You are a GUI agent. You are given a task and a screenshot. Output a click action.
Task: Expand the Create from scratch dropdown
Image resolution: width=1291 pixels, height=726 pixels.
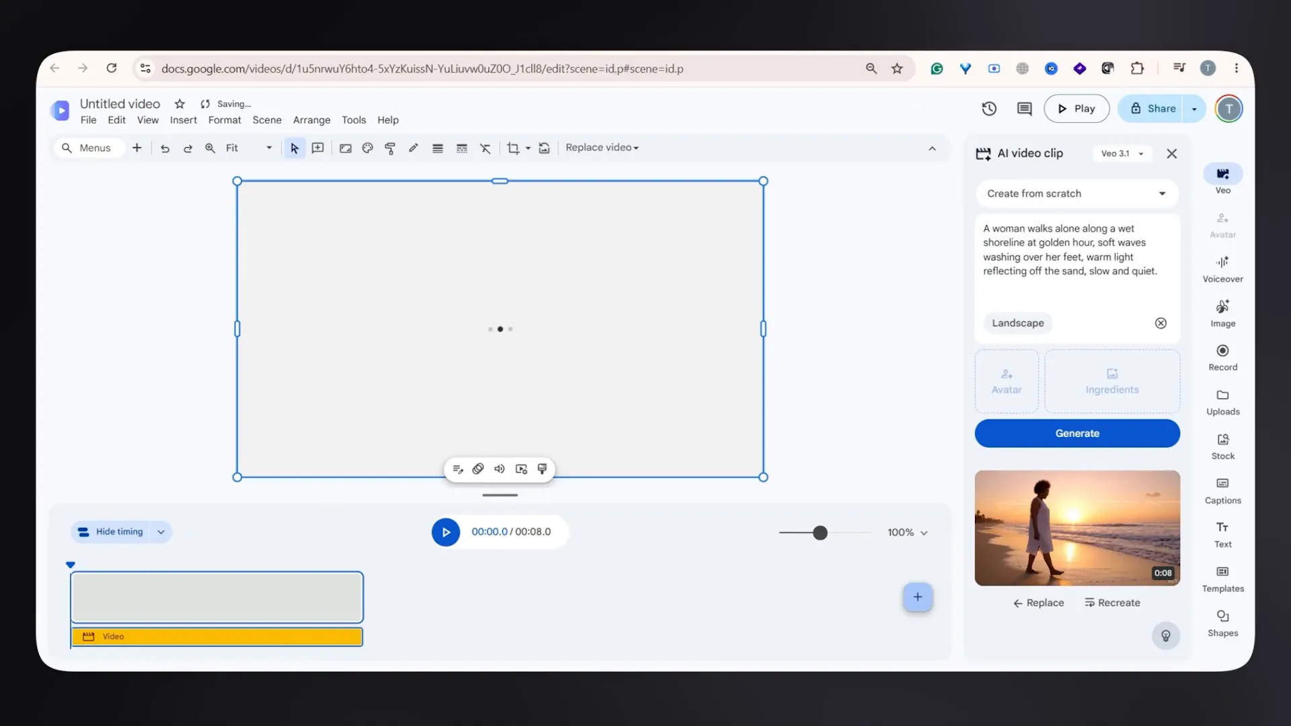1077,194
